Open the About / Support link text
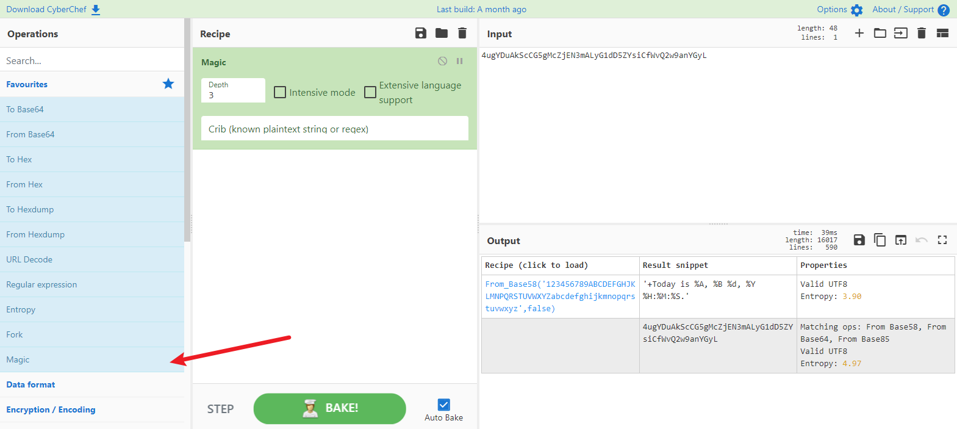Screen dimensions: 957x429 (903, 10)
